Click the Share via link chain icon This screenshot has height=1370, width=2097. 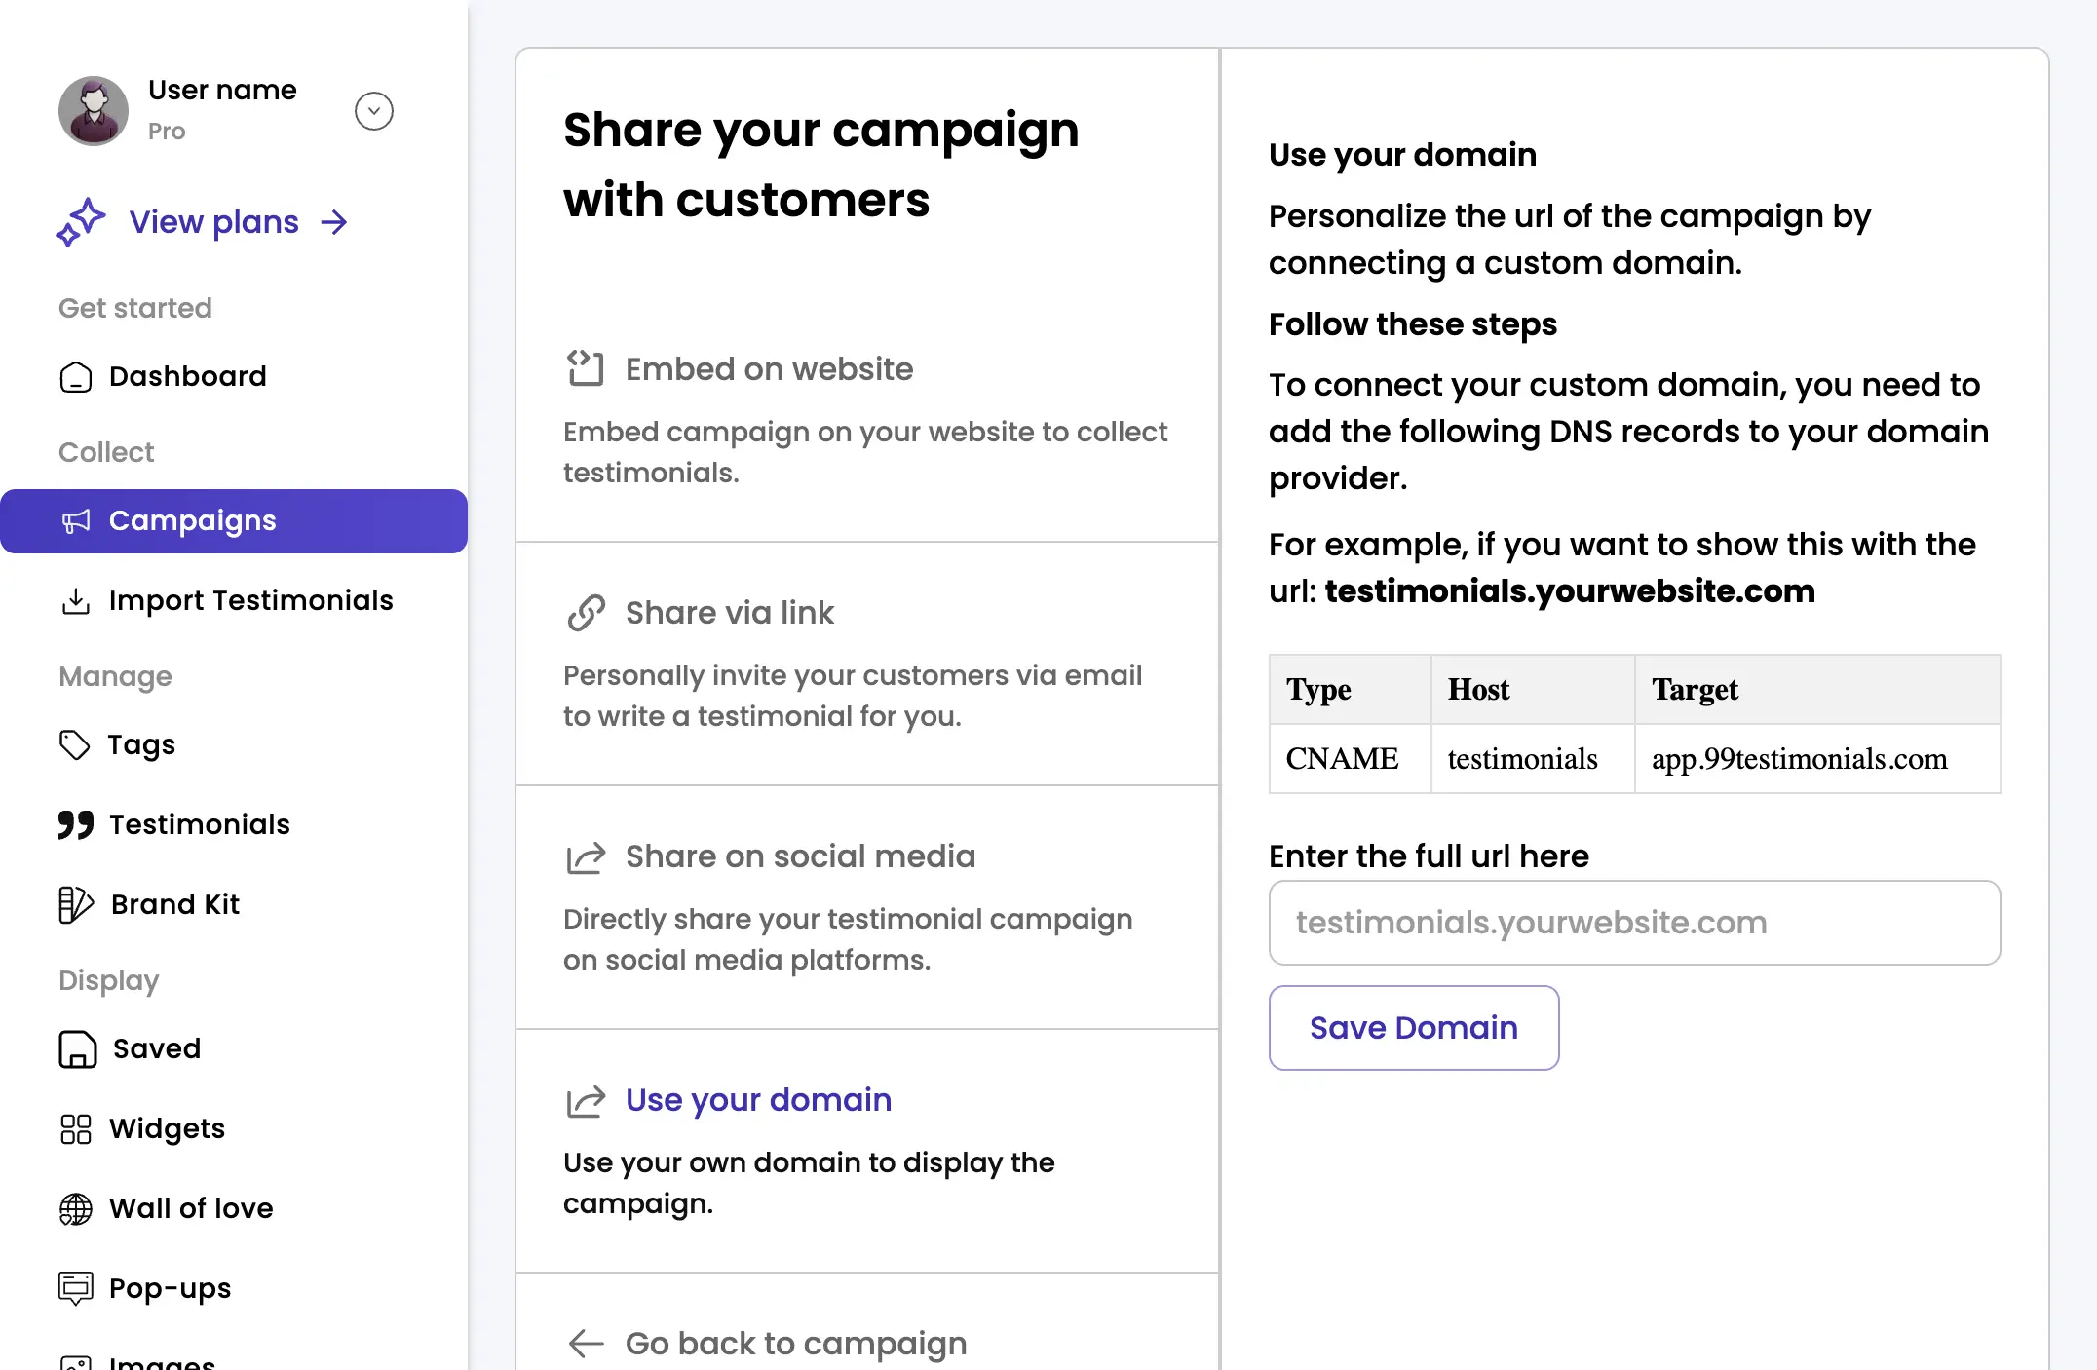(586, 613)
